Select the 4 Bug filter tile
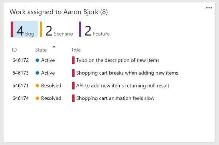The width and height of the screenshot is (219, 145). [x=24, y=29]
